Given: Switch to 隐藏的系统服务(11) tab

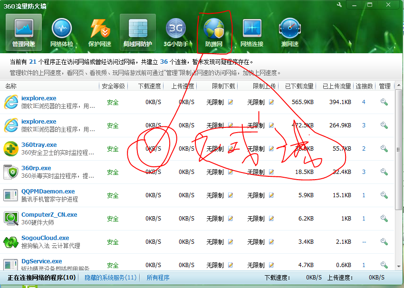Looking at the screenshot, I should 111,278.
